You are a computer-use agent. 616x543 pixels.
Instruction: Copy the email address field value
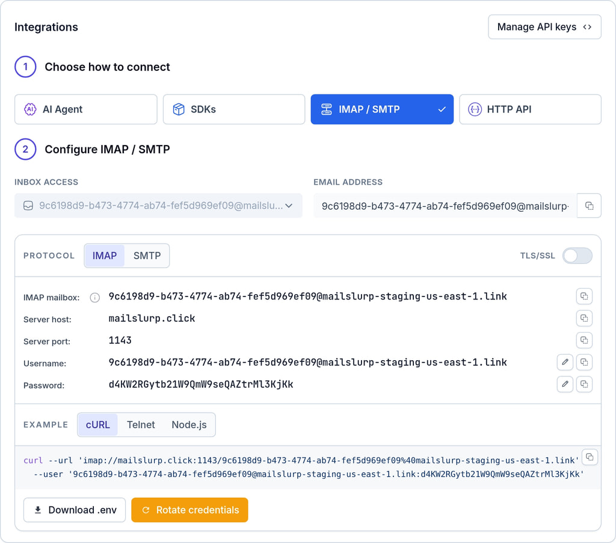pos(589,205)
